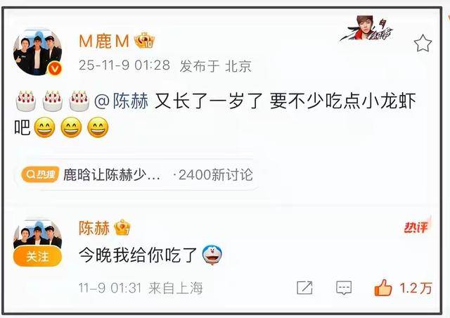The image size is (450, 318).
Task: Click the crown membership badge beside M鹿M
Action: pyautogui.click(x=145, y=41)
